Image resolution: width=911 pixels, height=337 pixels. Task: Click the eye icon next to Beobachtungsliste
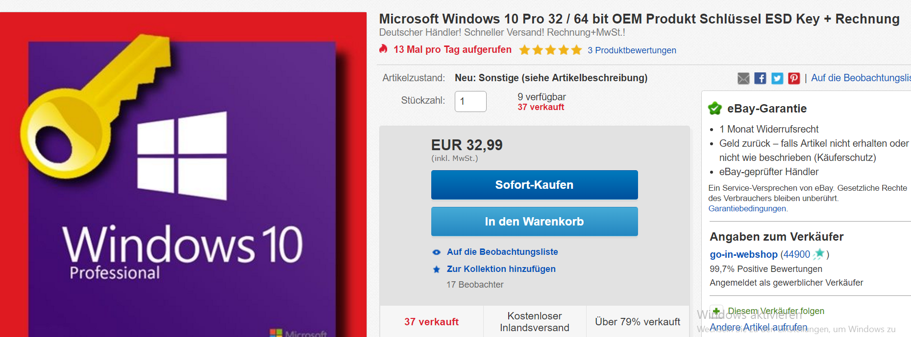(x=436, y=252)
